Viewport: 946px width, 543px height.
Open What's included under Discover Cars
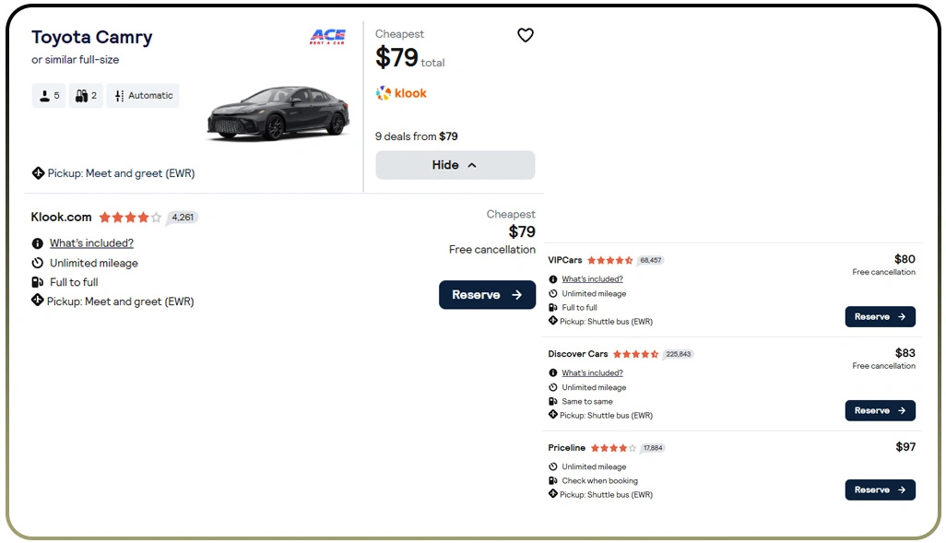[591, 372]
